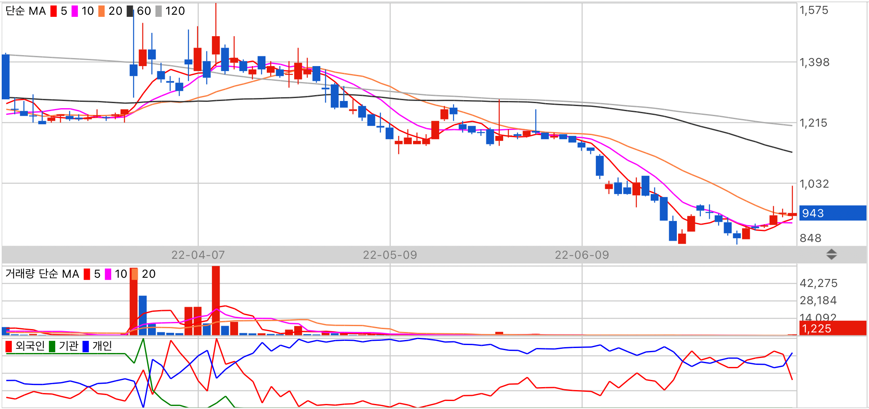Viewport: 869px width, 409px height.
Task: Click the black 60-day MA legend swatch
Action: click(130, 11)
